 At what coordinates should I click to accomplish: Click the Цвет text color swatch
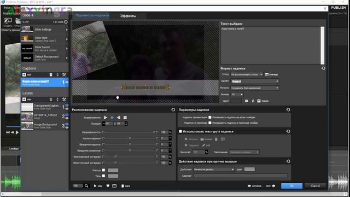pyautogui.click(x=236, y=101)
